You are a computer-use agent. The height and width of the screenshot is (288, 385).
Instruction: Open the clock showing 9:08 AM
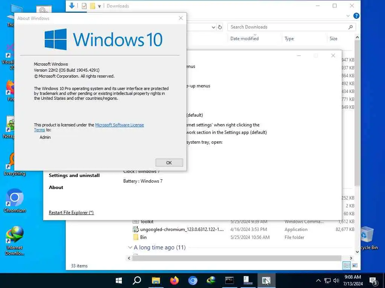click(353, 280)
